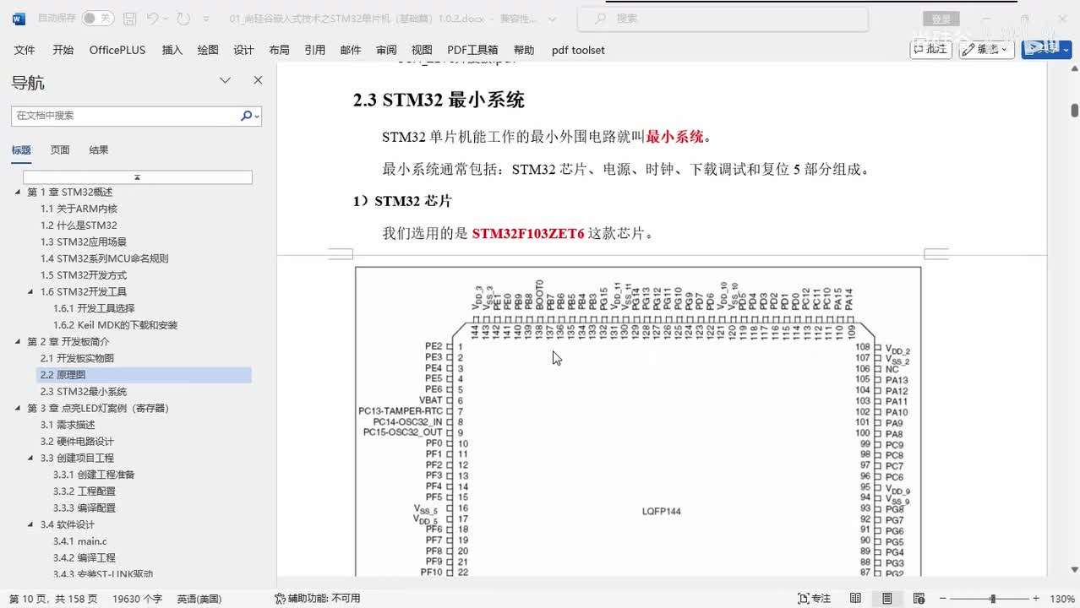Switch to the 邮件 ribbon tab
Screen dimensions: 1080x608
pyautogui.click(x=351, y=50)
